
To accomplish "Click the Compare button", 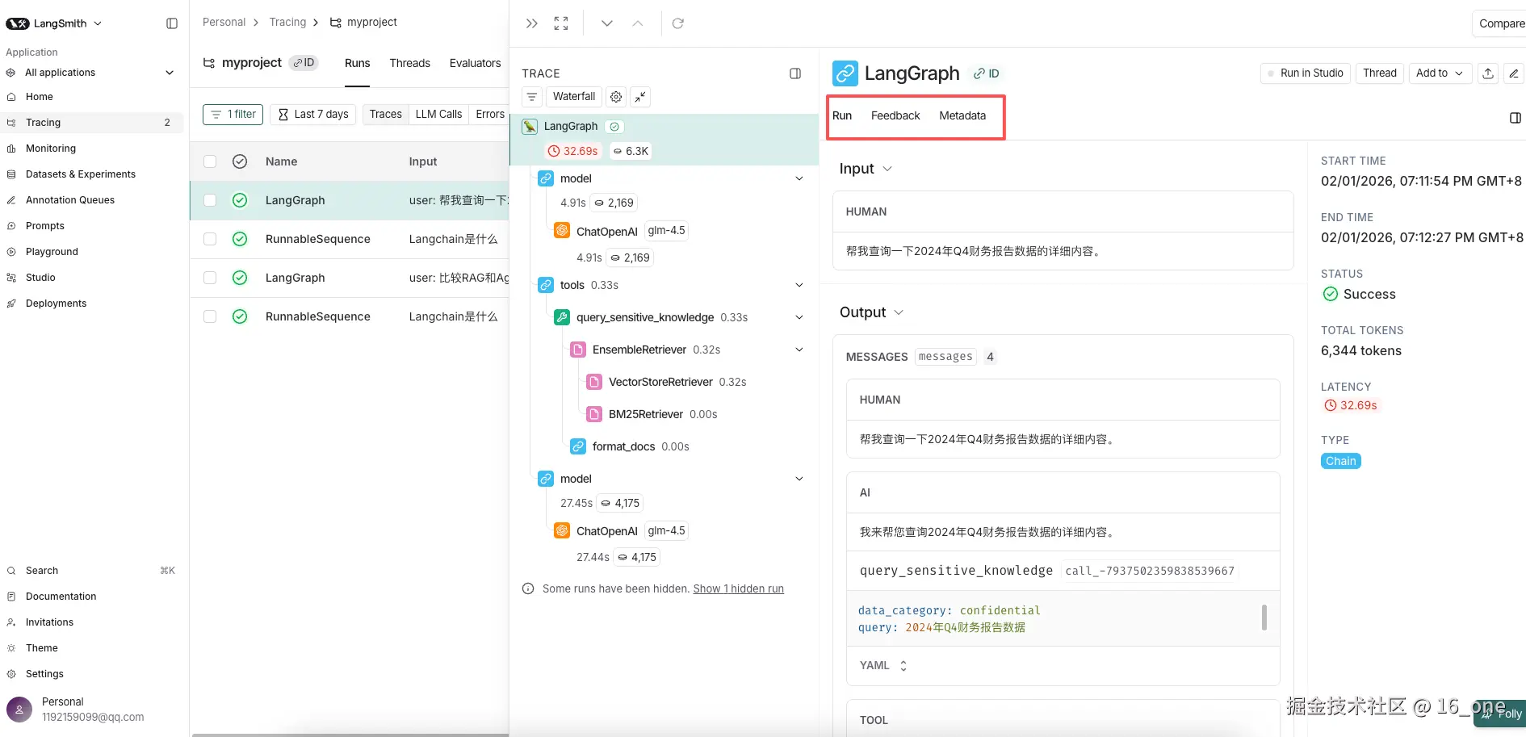I will 1501,23.
